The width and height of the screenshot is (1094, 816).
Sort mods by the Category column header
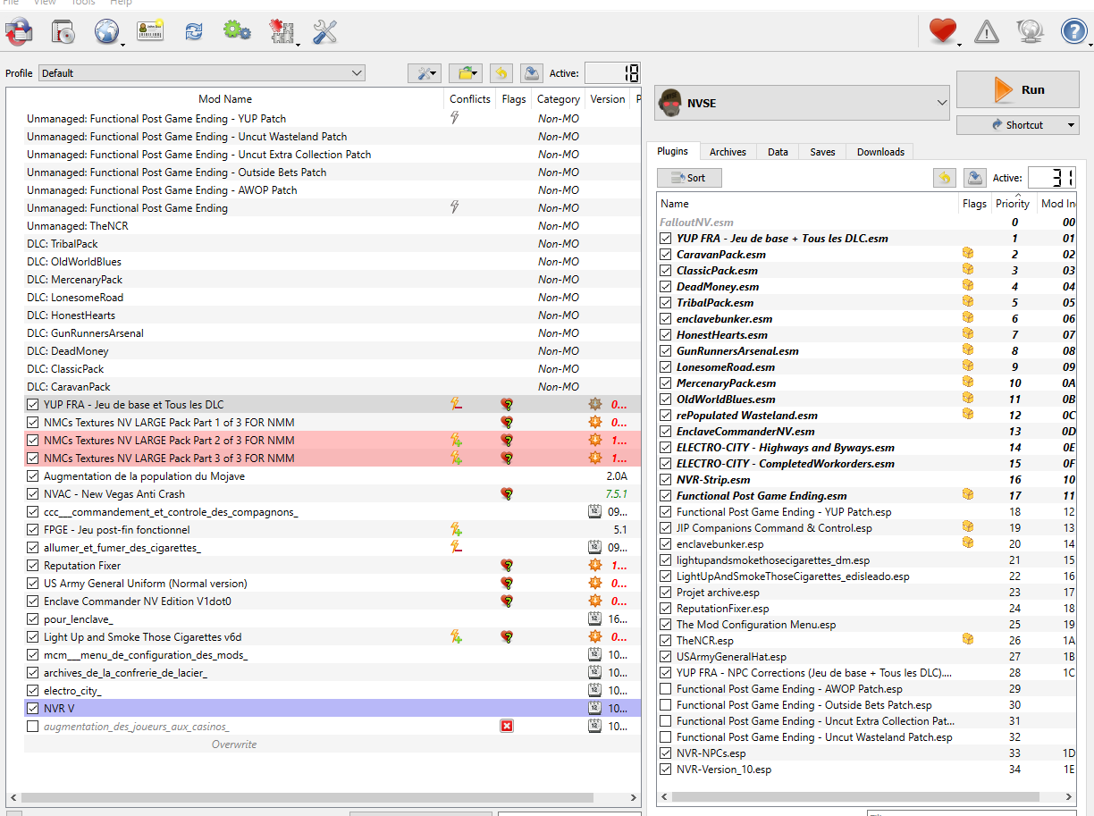click(x=559, y=99)
